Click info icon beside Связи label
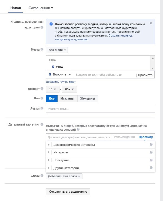This screenshot has width=163, height=201. (x=42, y=176)
